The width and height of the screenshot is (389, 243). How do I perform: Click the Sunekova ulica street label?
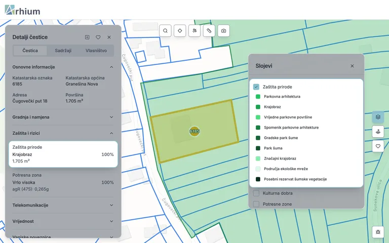pos(377,195)
